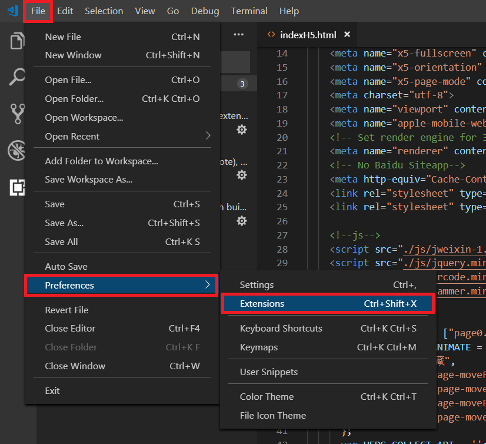Open the first extension's gear settings icon

click(241, 130)
